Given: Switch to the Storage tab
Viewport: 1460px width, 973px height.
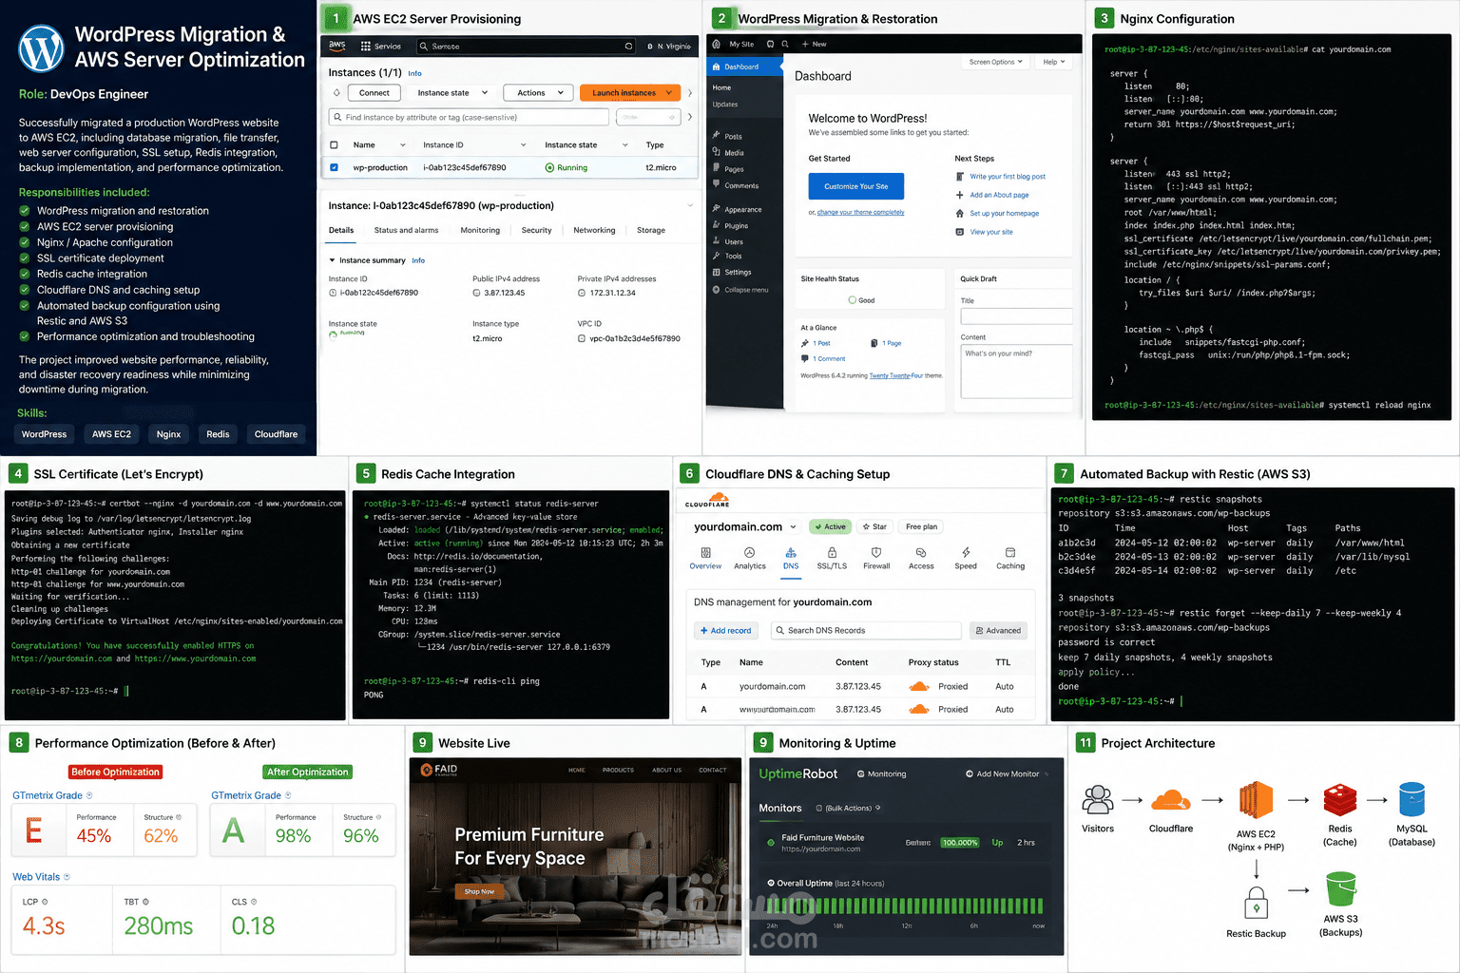Looking at the screenshot, I should 651,230.
